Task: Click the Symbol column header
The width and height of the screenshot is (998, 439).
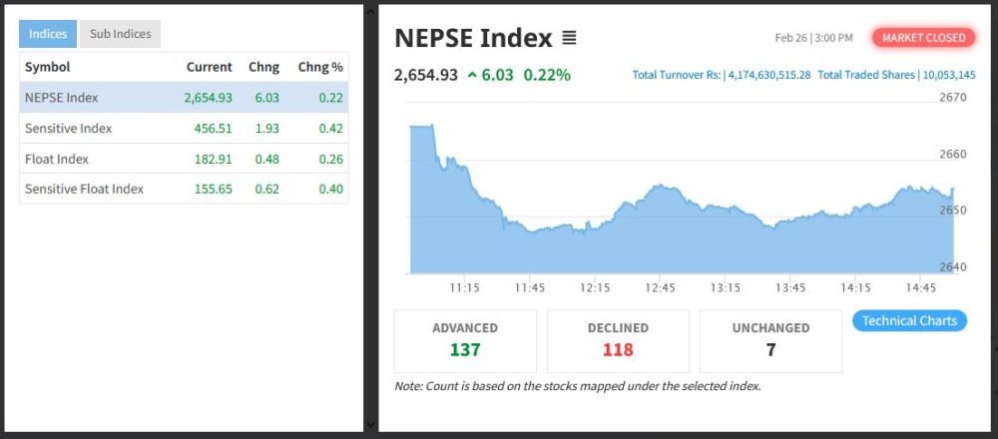Action: (48, 67)
